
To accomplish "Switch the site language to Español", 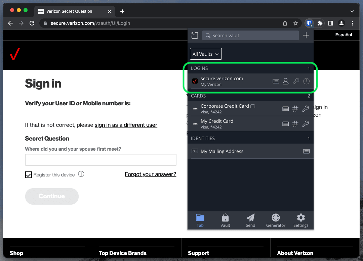I will click(344, 35).
